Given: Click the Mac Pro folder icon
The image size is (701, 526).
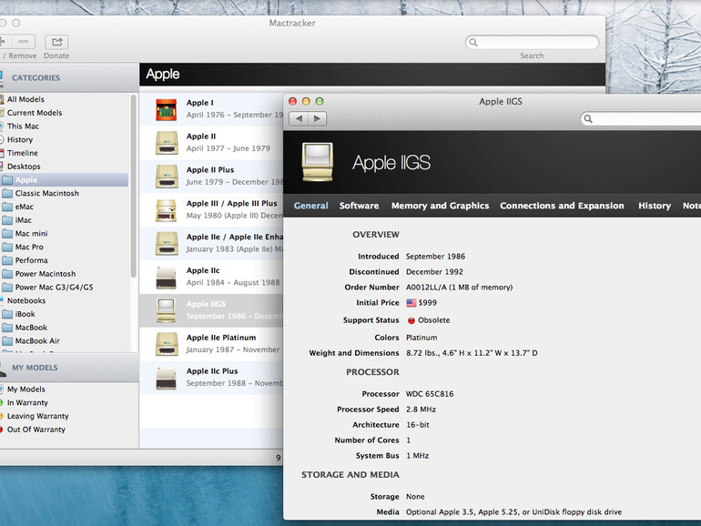Looking at the screenshot, I should click(7, 248).
